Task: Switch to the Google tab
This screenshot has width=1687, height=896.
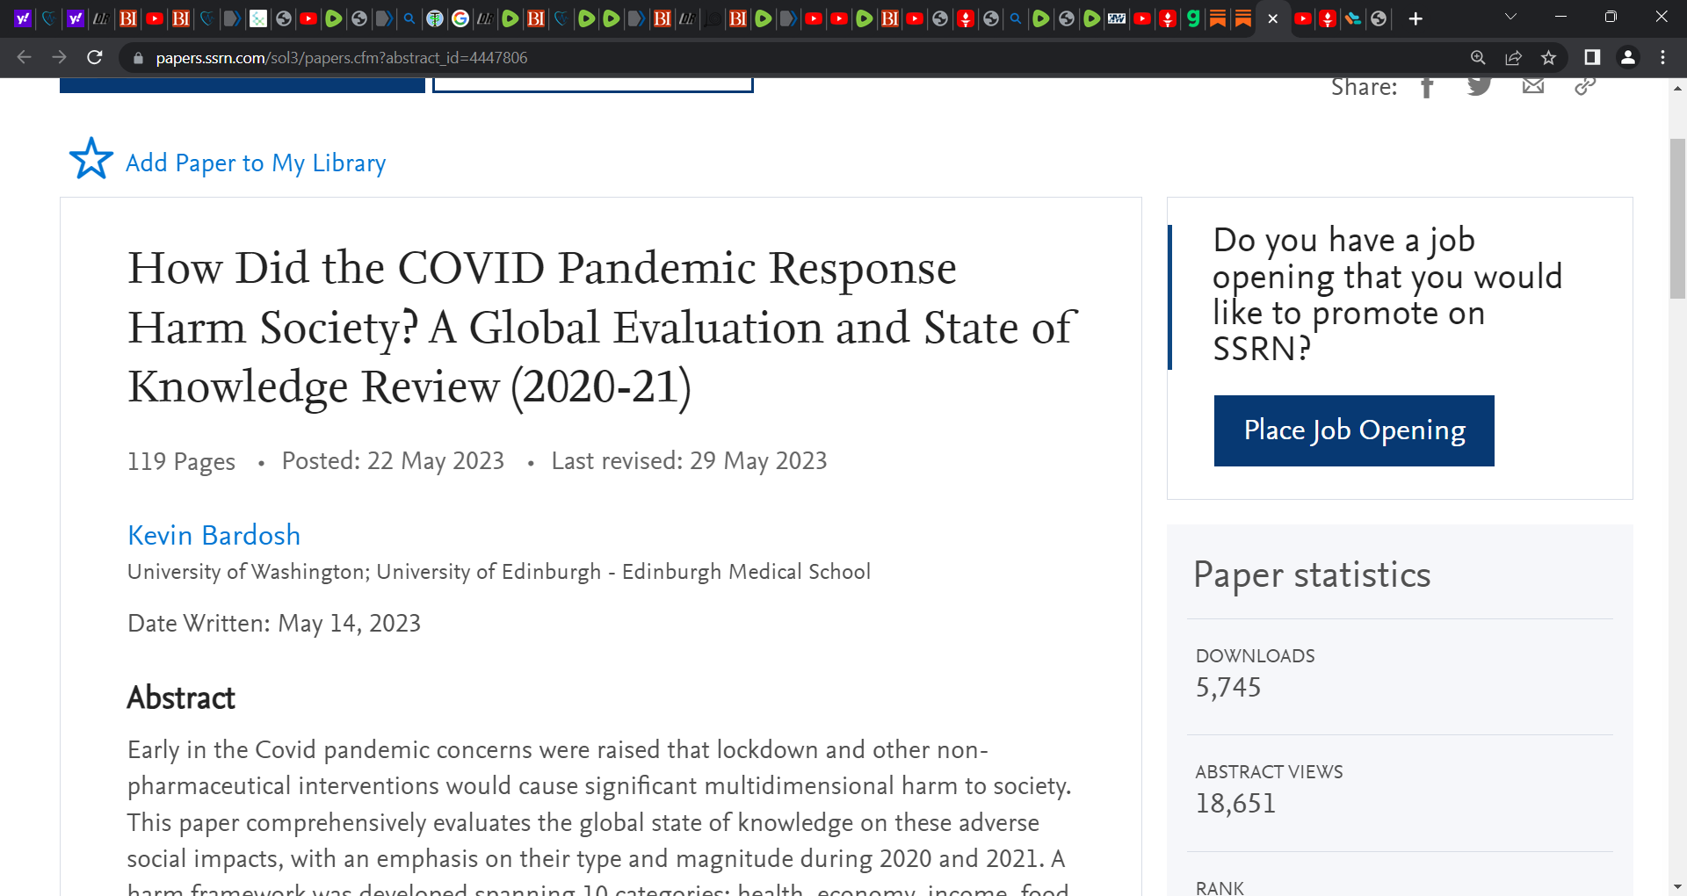Action: click(x=460, y=18)
